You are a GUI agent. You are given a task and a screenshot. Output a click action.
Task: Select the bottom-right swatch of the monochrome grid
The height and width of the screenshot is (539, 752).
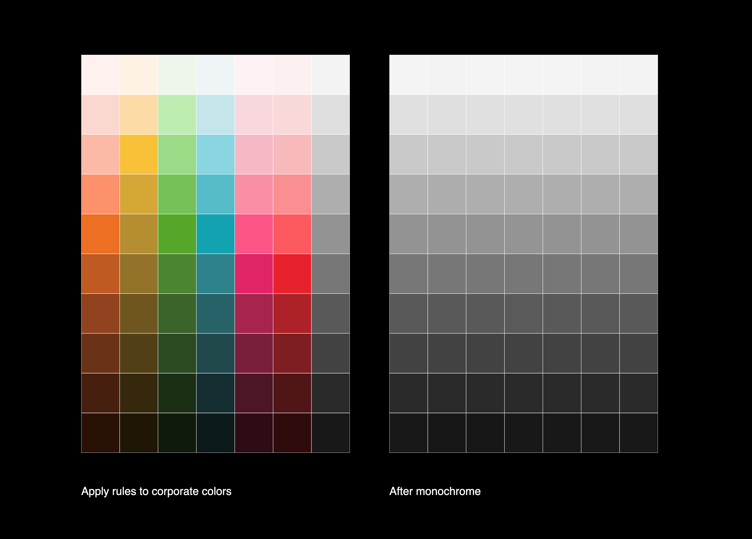pos(639,433)
